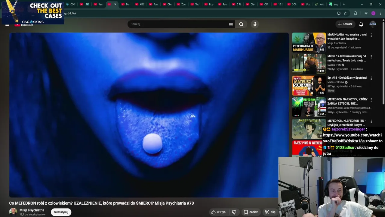The image size is (385, 217).
Task: Click the install app icon in address bar
Action: (x=339, y=13)
